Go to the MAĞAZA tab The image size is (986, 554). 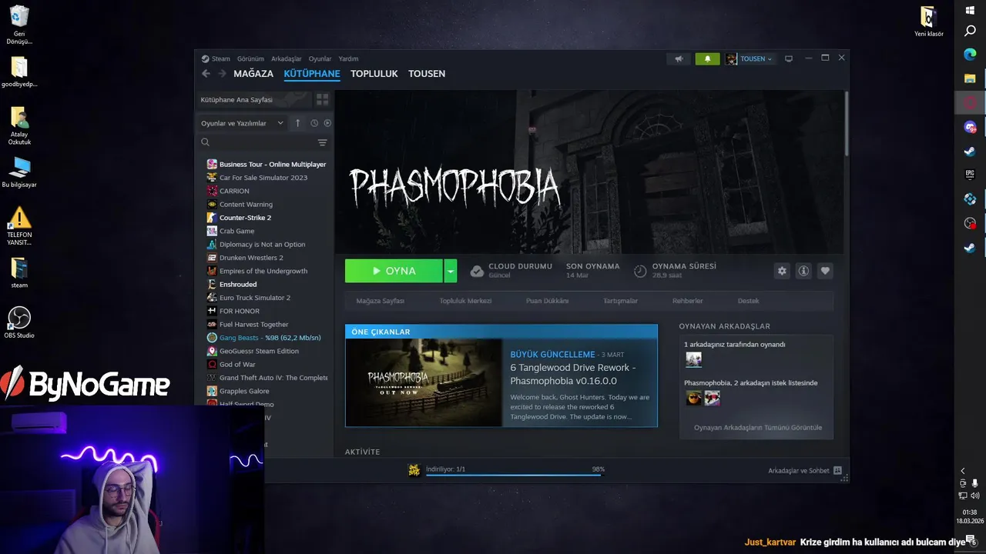[253, 74]
